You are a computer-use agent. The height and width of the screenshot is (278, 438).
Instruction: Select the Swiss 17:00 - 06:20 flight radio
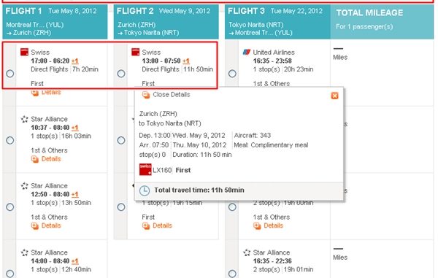click(x=10, y=74)
